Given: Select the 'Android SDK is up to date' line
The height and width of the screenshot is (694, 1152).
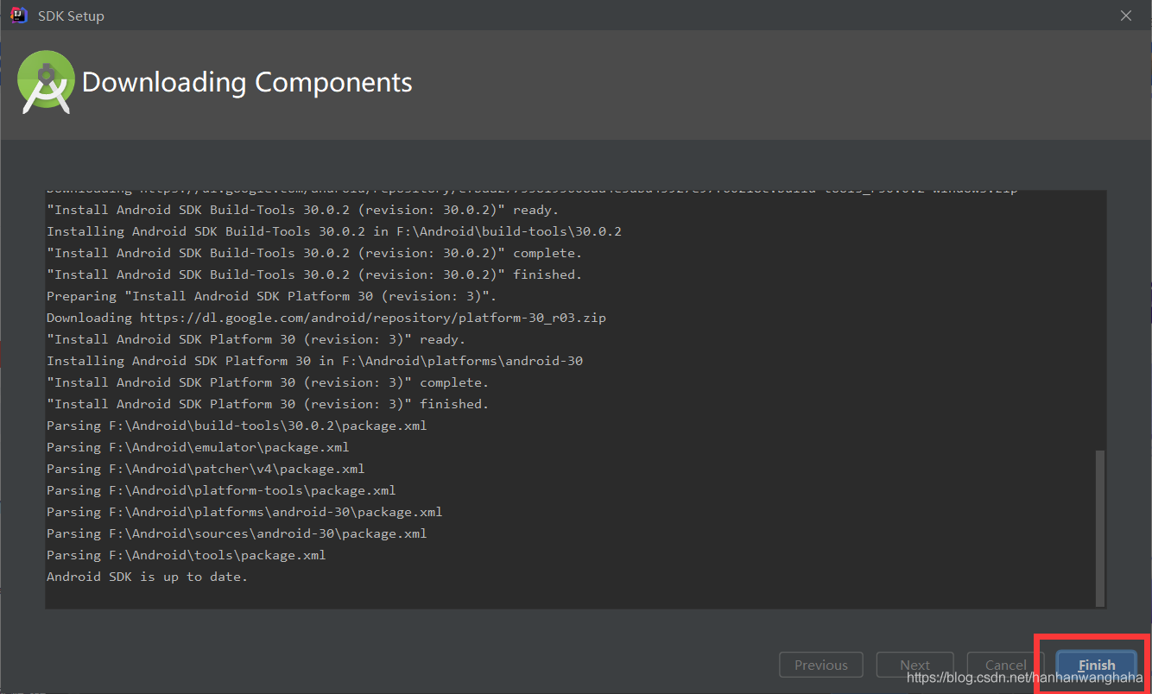Looking at the screenshot, I should click(147, 576).
